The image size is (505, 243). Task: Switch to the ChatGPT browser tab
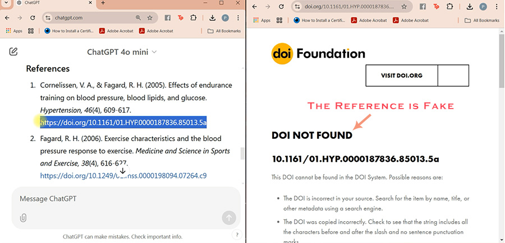(x=50, y=3)
